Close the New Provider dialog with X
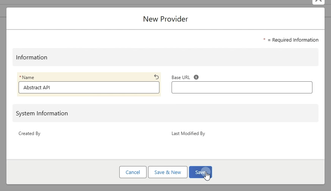The height and width of the screenshot is (191, 331). pyautogui.click(x=319, y=1)
